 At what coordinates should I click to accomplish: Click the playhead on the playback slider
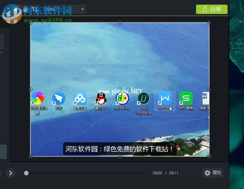26,173
